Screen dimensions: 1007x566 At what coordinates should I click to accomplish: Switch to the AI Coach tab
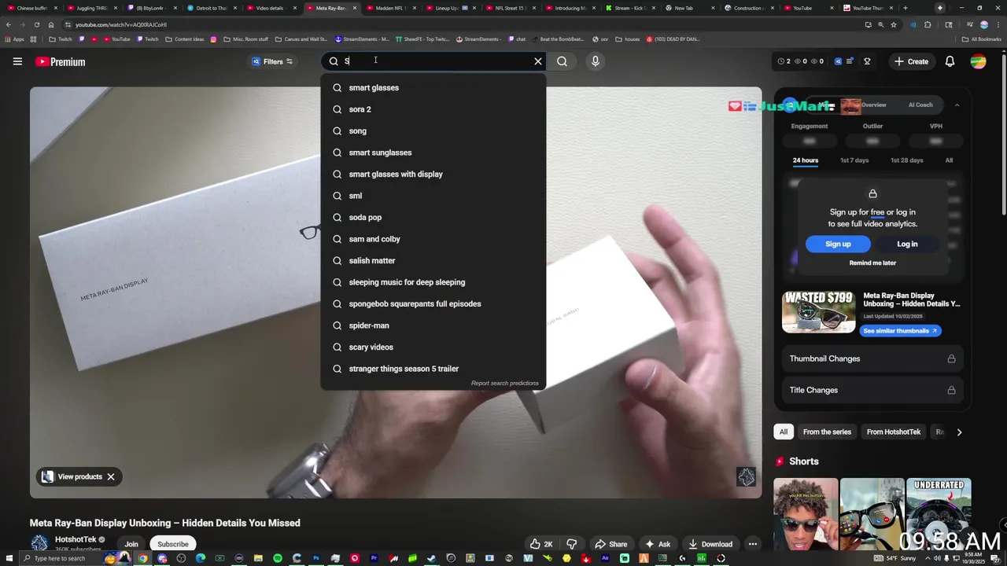click(x=920, y=105)
